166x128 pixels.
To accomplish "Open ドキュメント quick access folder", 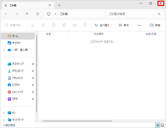I will 15,78.
